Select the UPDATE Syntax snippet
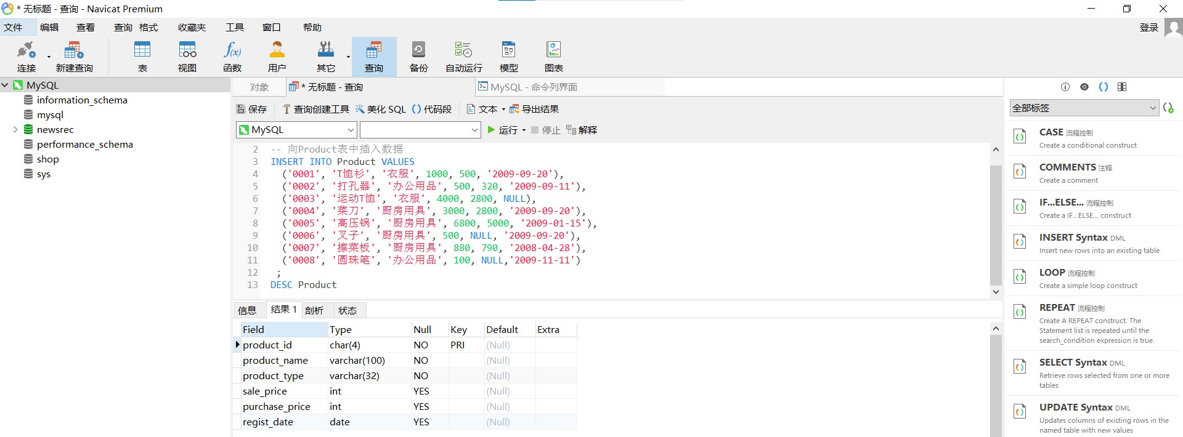This screenshot has height=437, width=1183. click(x=1094, y=418)
